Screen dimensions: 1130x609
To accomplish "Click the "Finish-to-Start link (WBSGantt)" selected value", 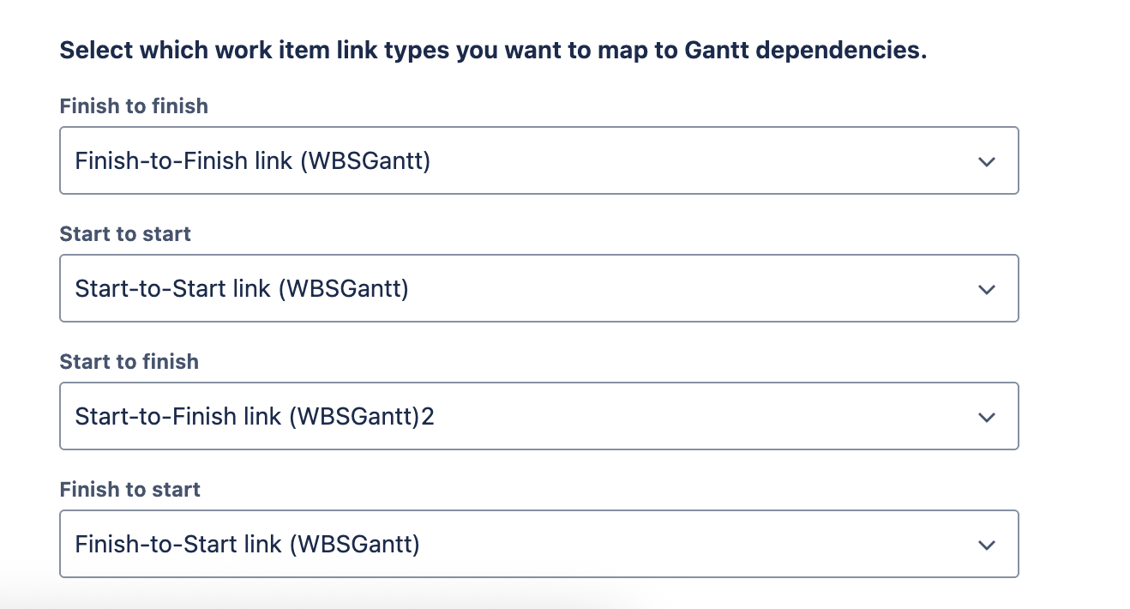I will coord(247,545).
